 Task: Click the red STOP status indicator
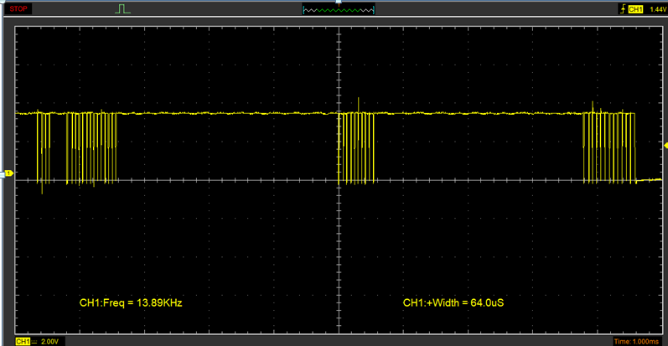(18, 8)
